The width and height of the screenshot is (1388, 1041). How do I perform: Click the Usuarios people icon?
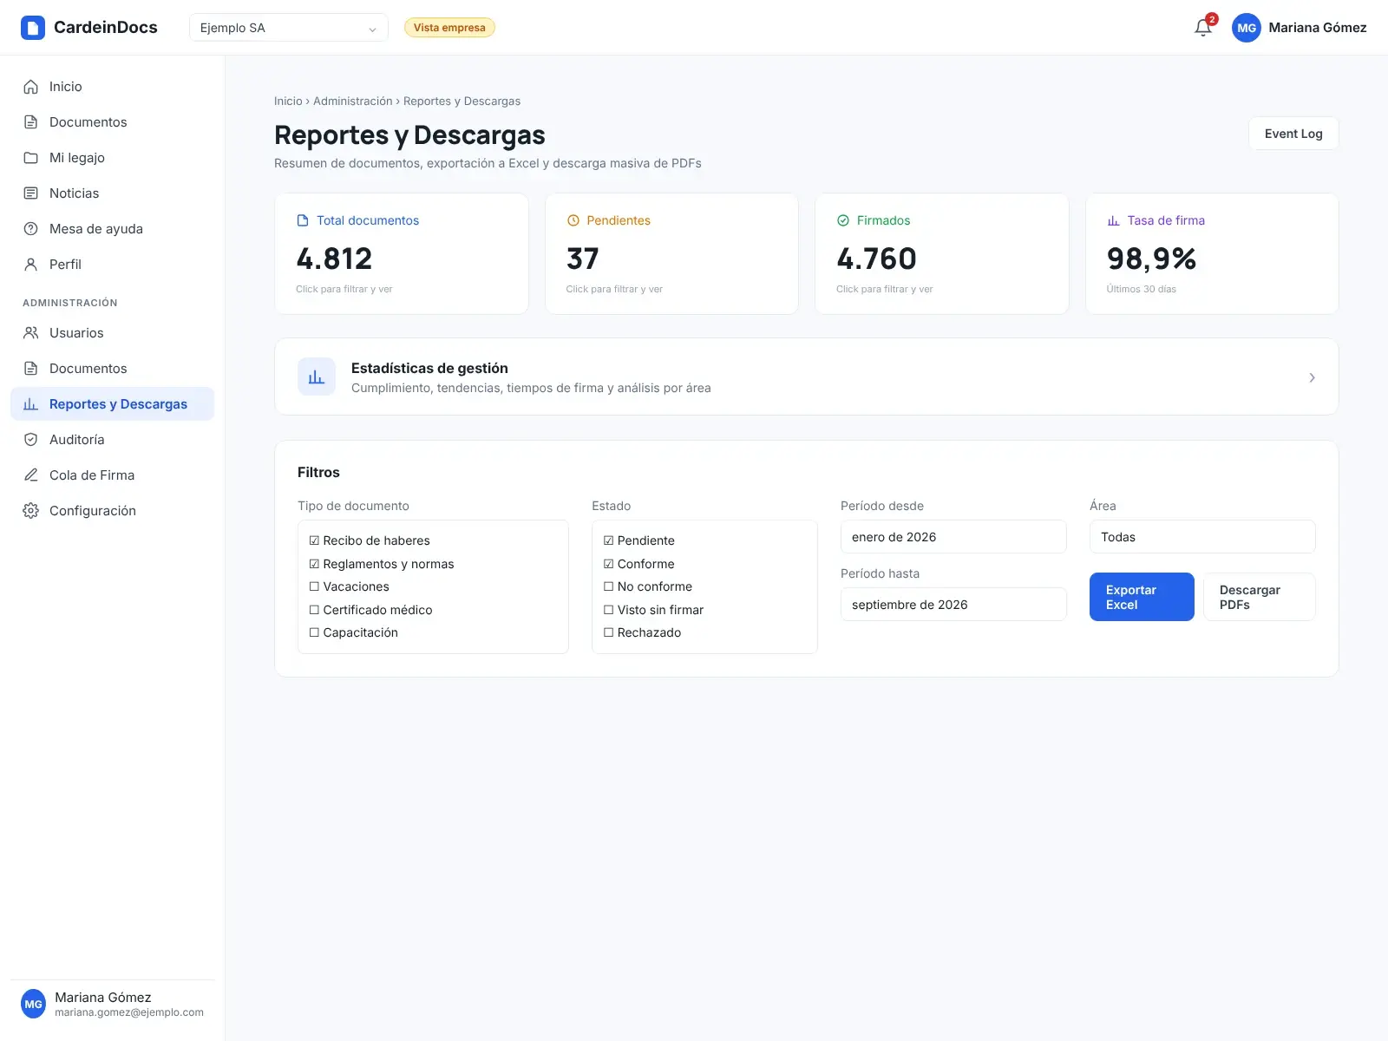tap(30, 333)
